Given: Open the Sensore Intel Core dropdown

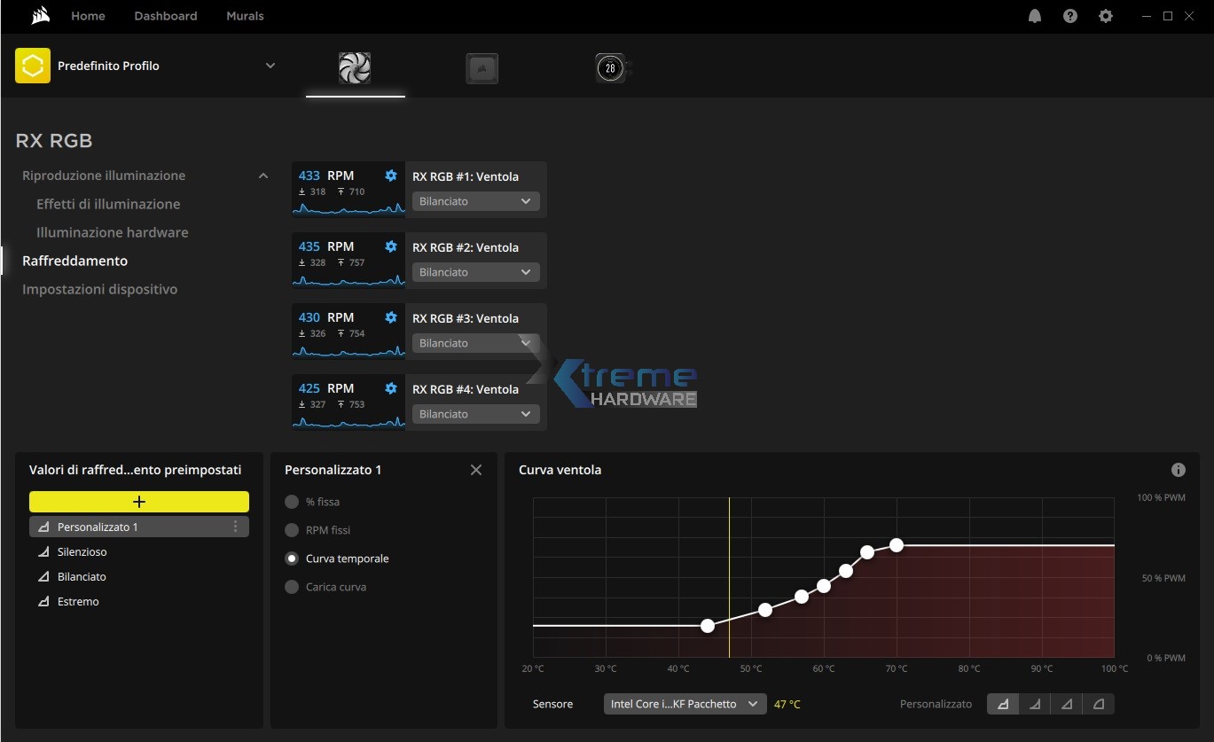Looking at the screenshot, I should point(685,704).
